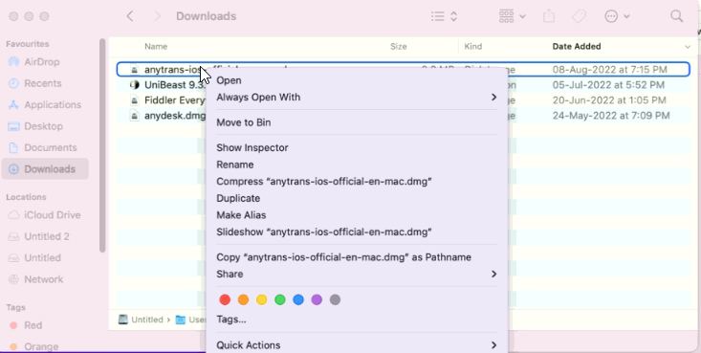Apply the purple tag color dot

tap(317, 299)
